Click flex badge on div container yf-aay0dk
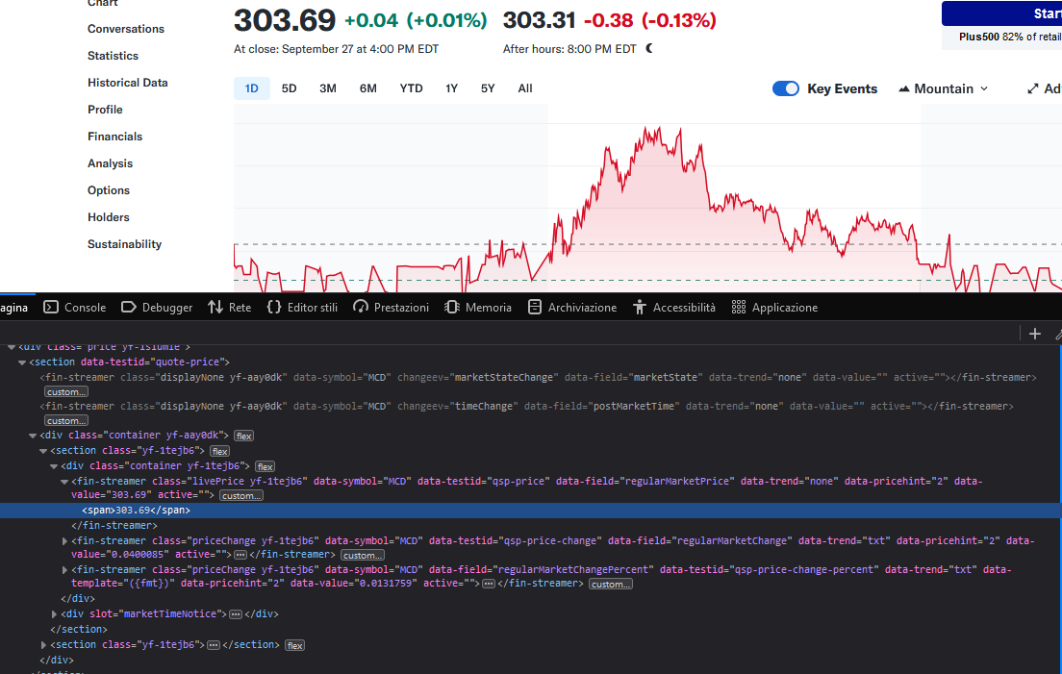 point(243,437)
